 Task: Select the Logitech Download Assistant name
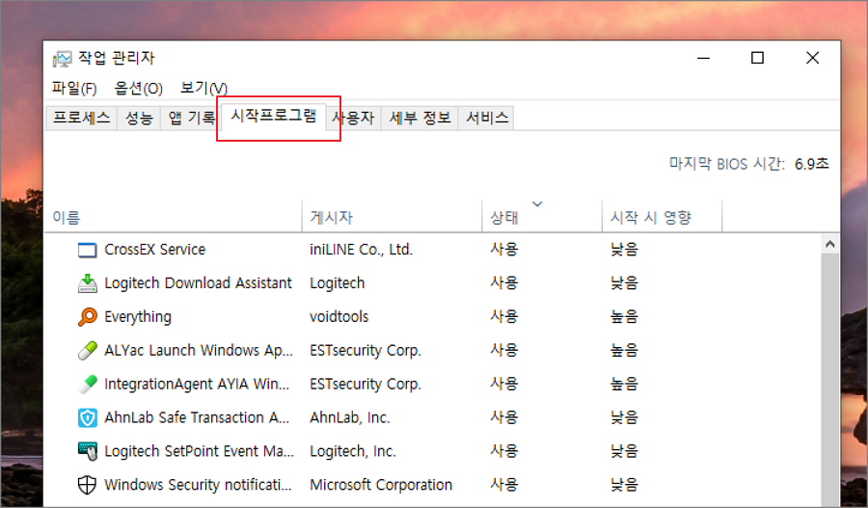click(x=198, y=283)
